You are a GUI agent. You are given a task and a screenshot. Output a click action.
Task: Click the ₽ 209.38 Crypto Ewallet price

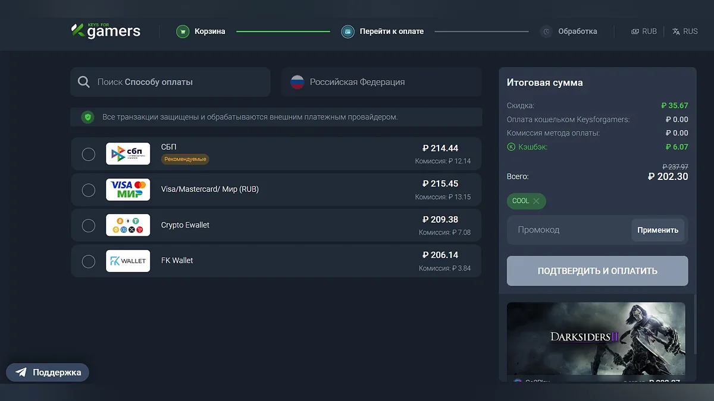(440, 220)
